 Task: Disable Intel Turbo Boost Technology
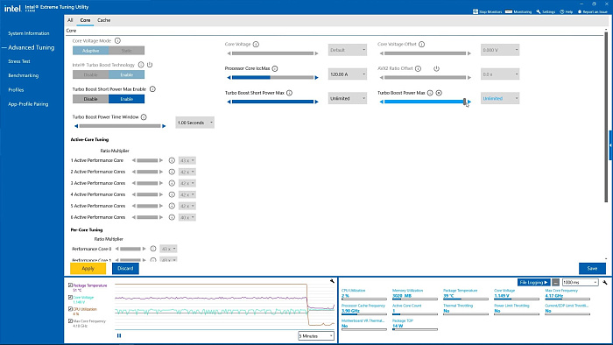click(x=91, y=74)
